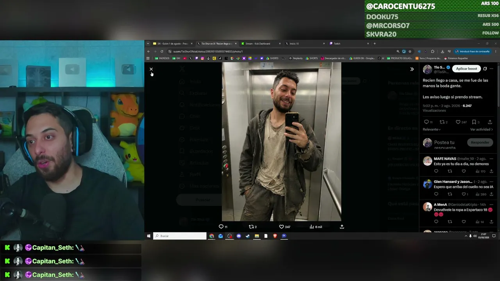Switch to the SN - Guion 1 de agosto tab
The width and height of the screenshot is (500, 281).
[x=172, y=44]
